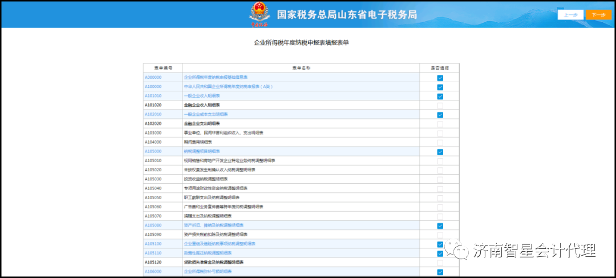Select the 期间费用明细表 row name
This screenshot has height=278, width=616.
click(x=197, y=142)
